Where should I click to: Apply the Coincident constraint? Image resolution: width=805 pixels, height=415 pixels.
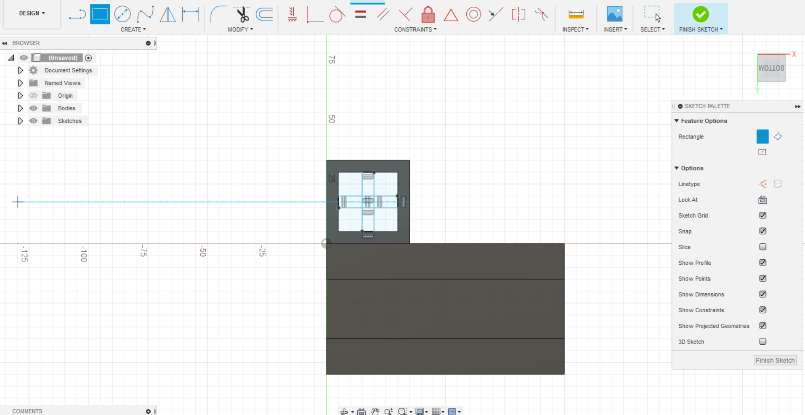point(314,14)
